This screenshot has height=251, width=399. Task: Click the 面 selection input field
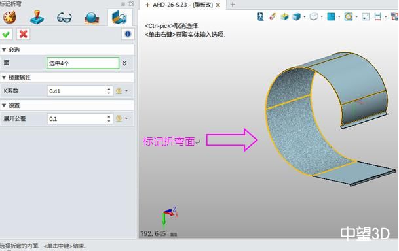(x=83, y=63)
